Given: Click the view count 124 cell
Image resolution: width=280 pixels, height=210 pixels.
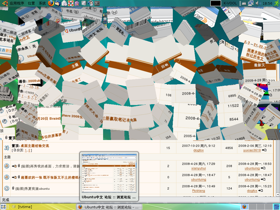Looking at the screenshot, I should point(229,188).
